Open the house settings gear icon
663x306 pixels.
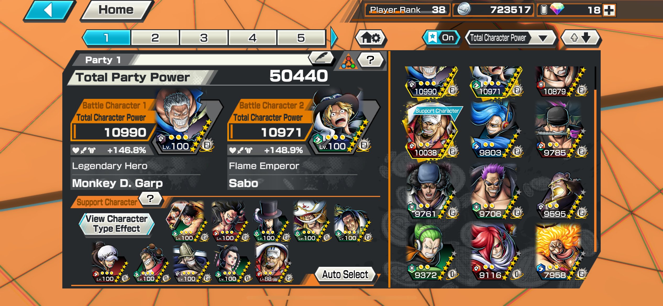371,38
